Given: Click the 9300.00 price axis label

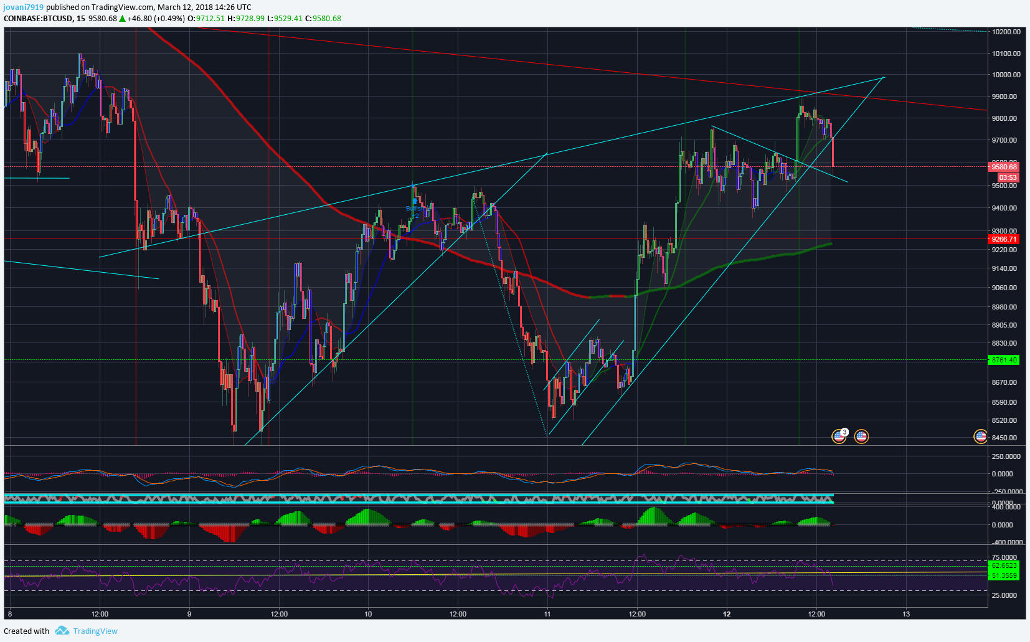Looking at the screenshot, I should click(x=1004, y=230).
